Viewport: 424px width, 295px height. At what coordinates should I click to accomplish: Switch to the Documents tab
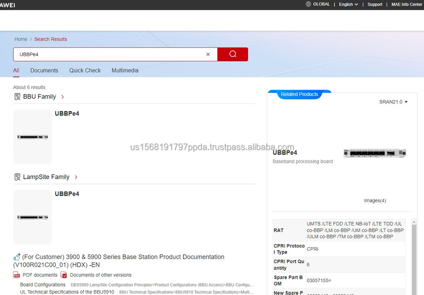pos(44,70)
